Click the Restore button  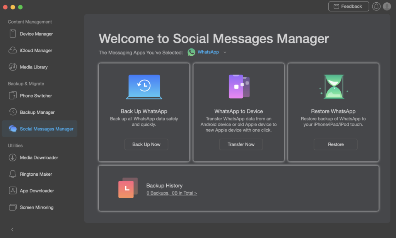pyautogui.click(x=335, y=144)
